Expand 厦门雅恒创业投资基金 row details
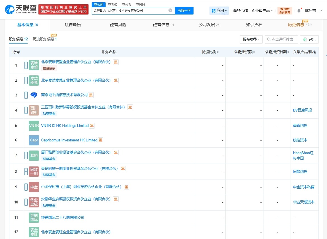This screenshot has height=239, width=327. point(26,155)
